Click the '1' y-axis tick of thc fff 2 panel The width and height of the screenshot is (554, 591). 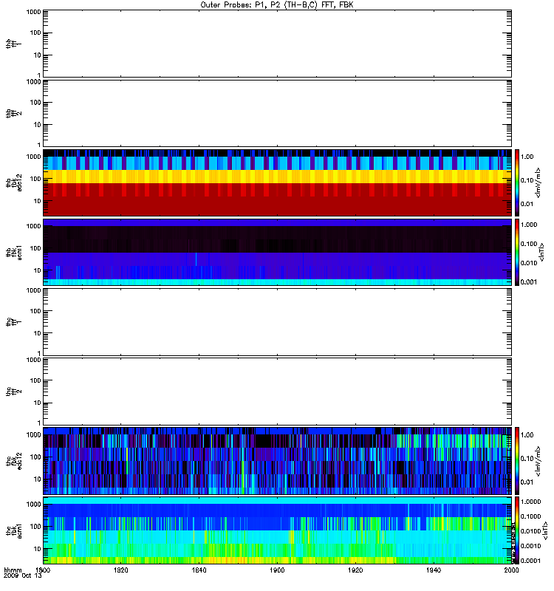point(40,423)
